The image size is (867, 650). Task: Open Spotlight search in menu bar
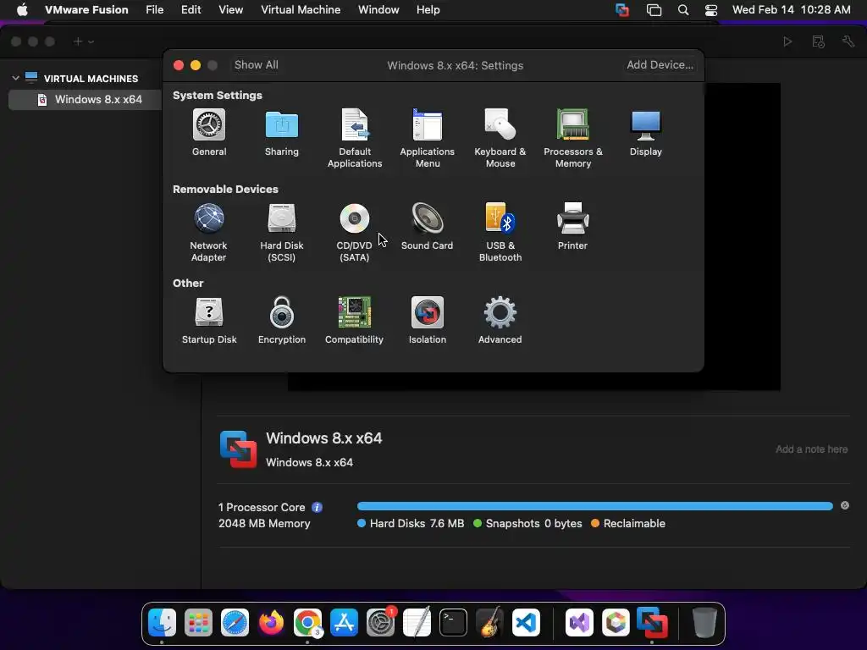click(x=683, y=9)
